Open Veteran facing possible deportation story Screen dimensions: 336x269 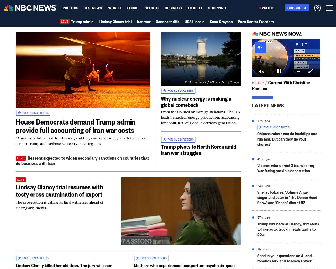[x=286, y=168]
